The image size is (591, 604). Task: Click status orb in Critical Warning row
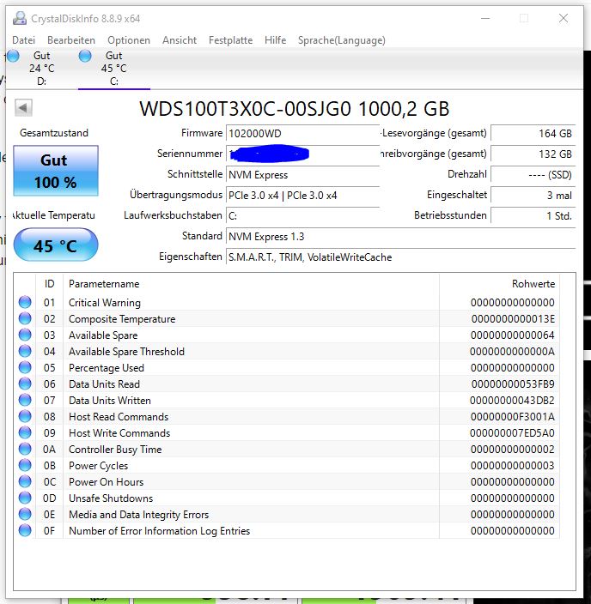[x=25, y=302]
